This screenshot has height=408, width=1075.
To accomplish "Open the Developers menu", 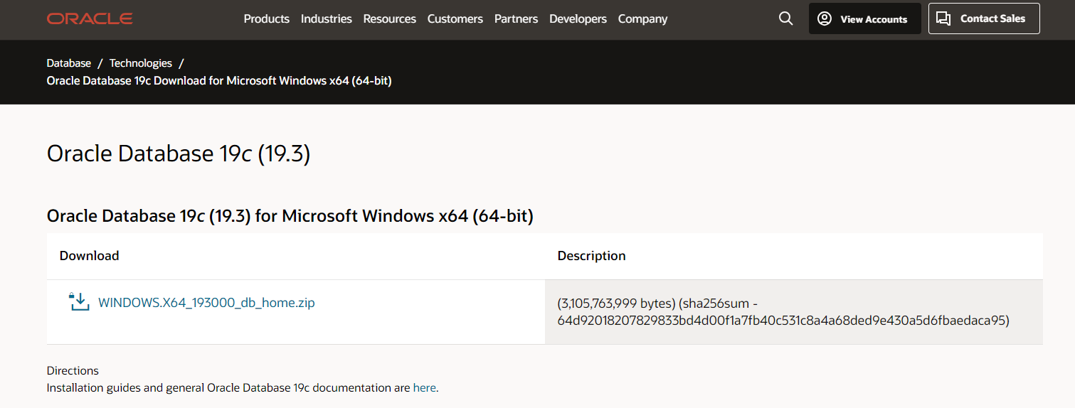I will (x=578, y=19).
